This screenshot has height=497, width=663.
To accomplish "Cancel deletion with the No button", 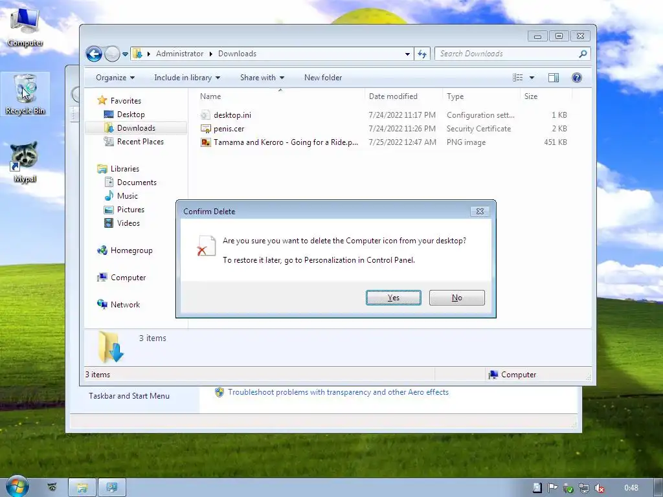I will click(456, 298).
